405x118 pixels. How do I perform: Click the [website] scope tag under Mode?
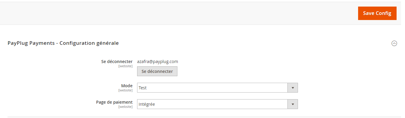[125, 90]
